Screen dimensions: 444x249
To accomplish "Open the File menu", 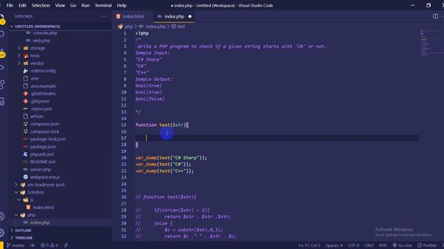I will pos(10,6).
